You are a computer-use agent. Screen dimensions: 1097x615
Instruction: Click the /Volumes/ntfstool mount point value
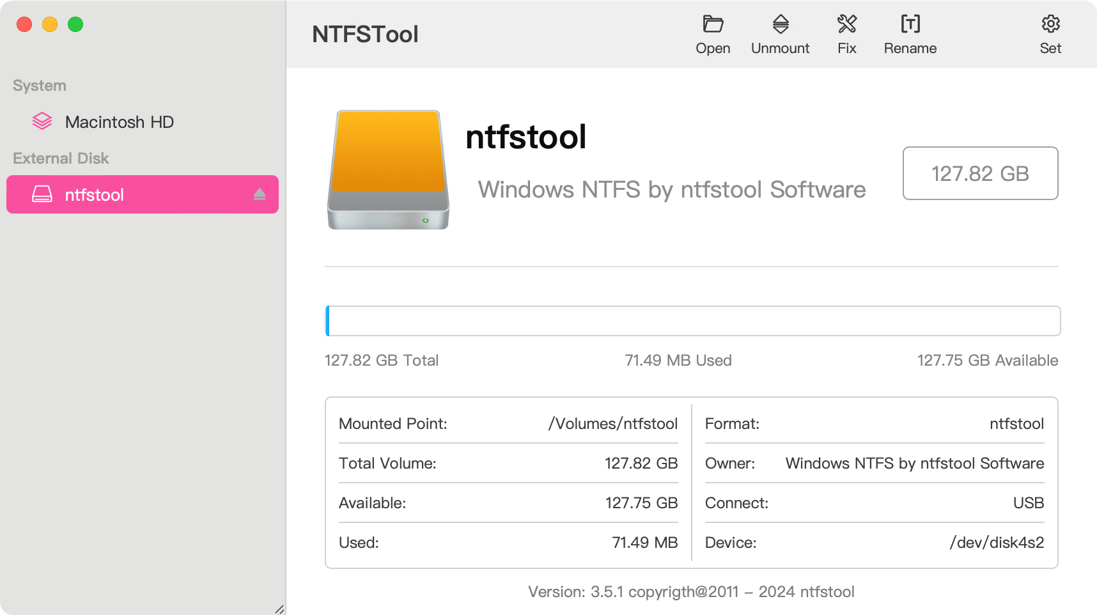click(612, 424)
